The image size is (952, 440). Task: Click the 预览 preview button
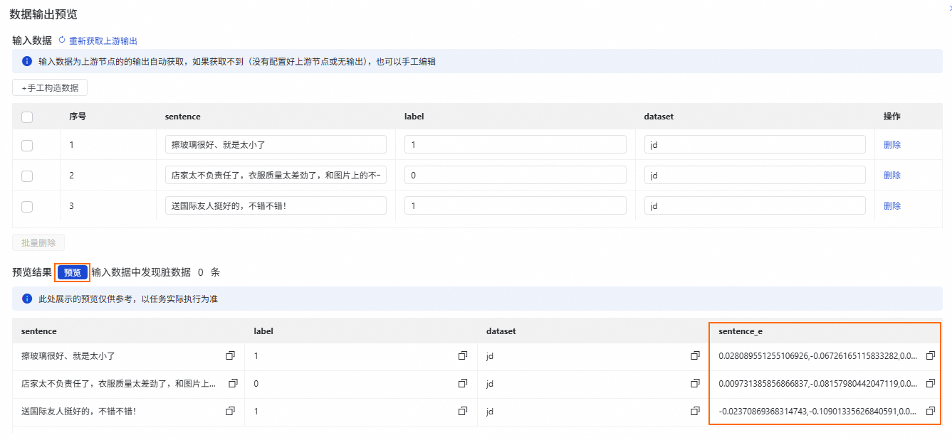[72, 272]
